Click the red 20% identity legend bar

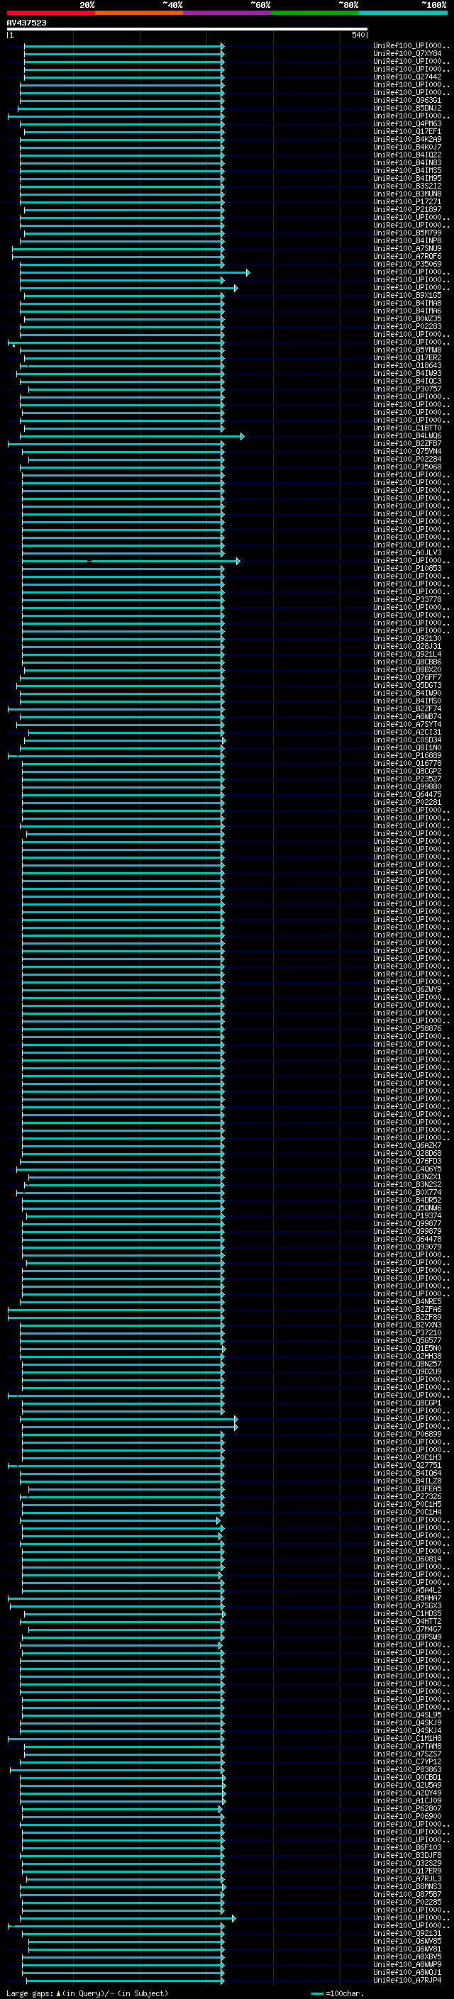pos(50,13)
